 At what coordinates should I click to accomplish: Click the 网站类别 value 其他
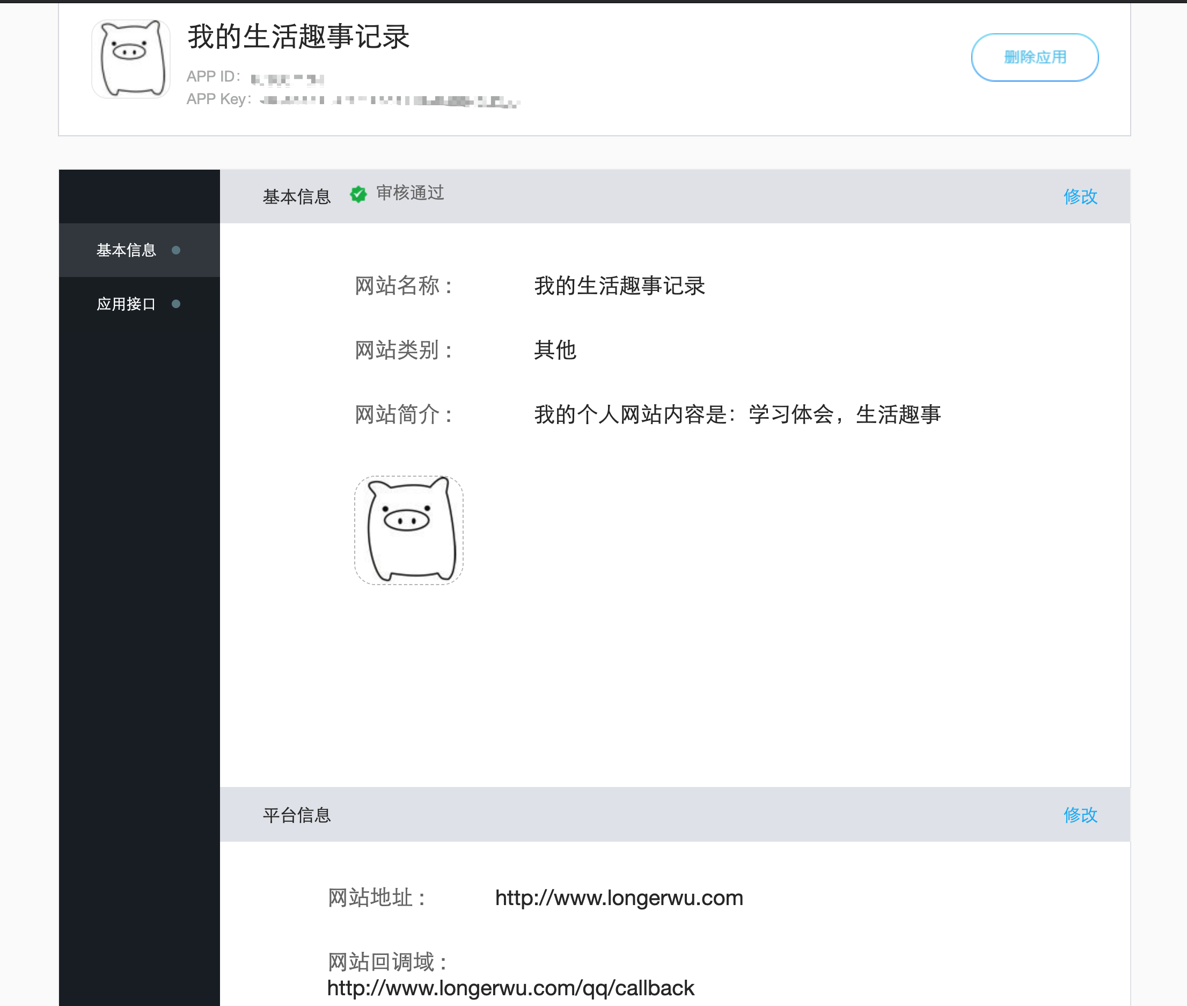click(555, 349)
